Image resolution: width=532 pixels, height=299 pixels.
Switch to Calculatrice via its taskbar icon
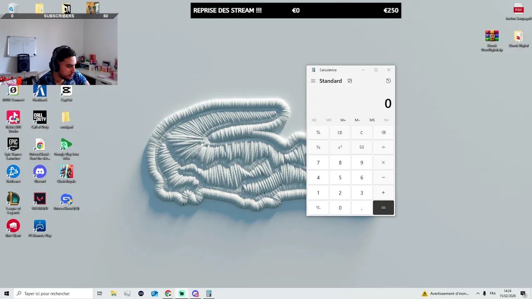pos(209,294)
